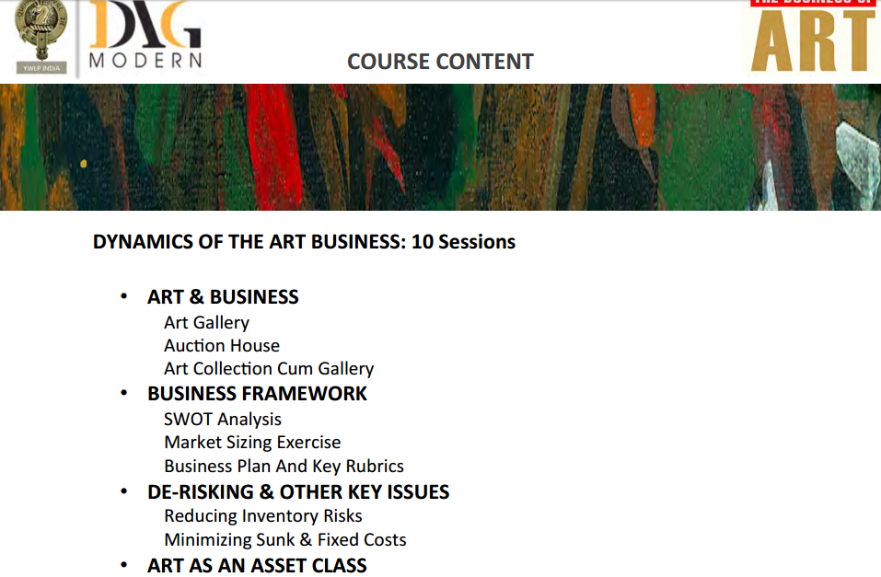Click the Dynamics of the Art Business heading
Image resolution: width=881 pixels, height=577 pixels.
tap(304, 242)
